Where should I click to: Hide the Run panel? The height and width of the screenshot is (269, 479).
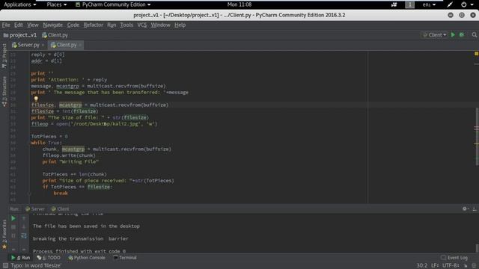click(x=474, y=208)
